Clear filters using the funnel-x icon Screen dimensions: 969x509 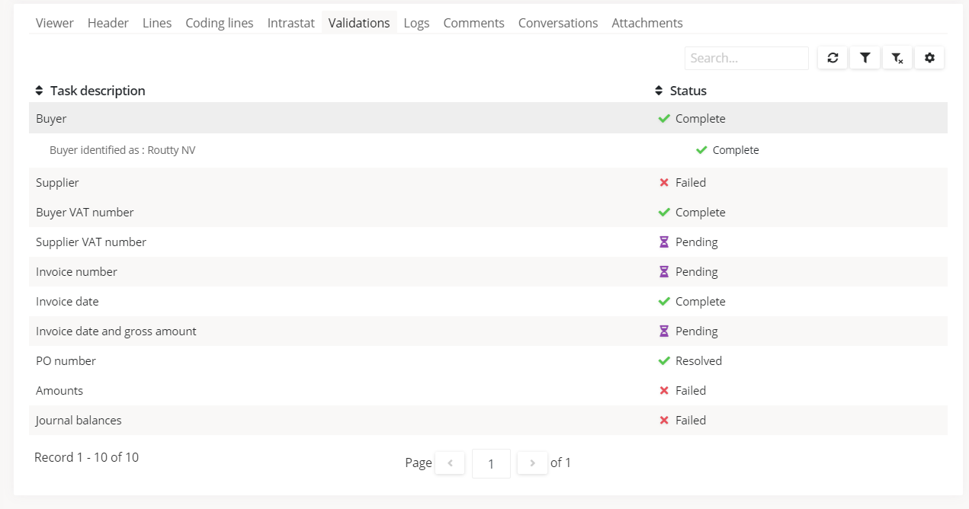[897, 58]
